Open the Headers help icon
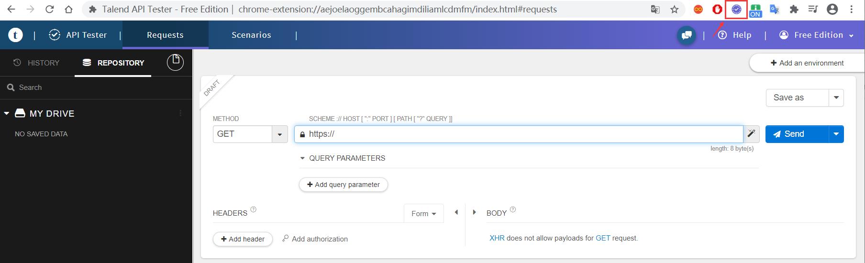865x263 pixels. (x=254, y=209)
